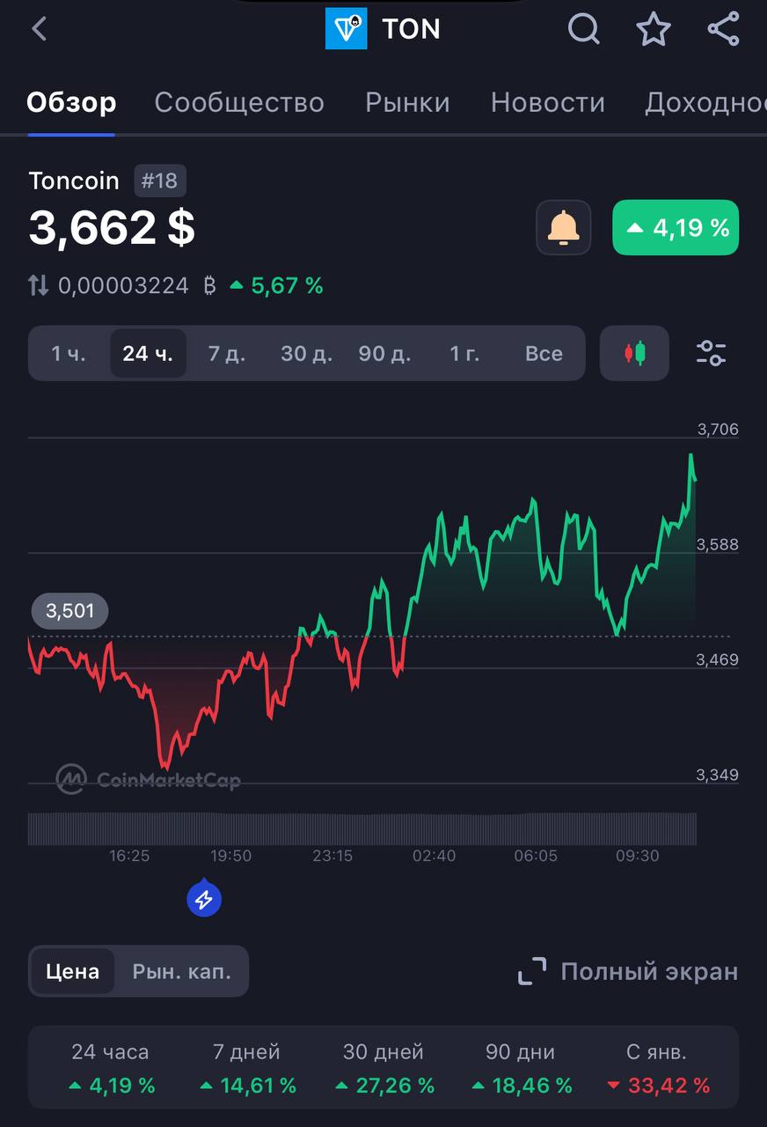Set a price alert with bell icon
This screenshot has width=767, height=1127.
[x=564, y=227]
